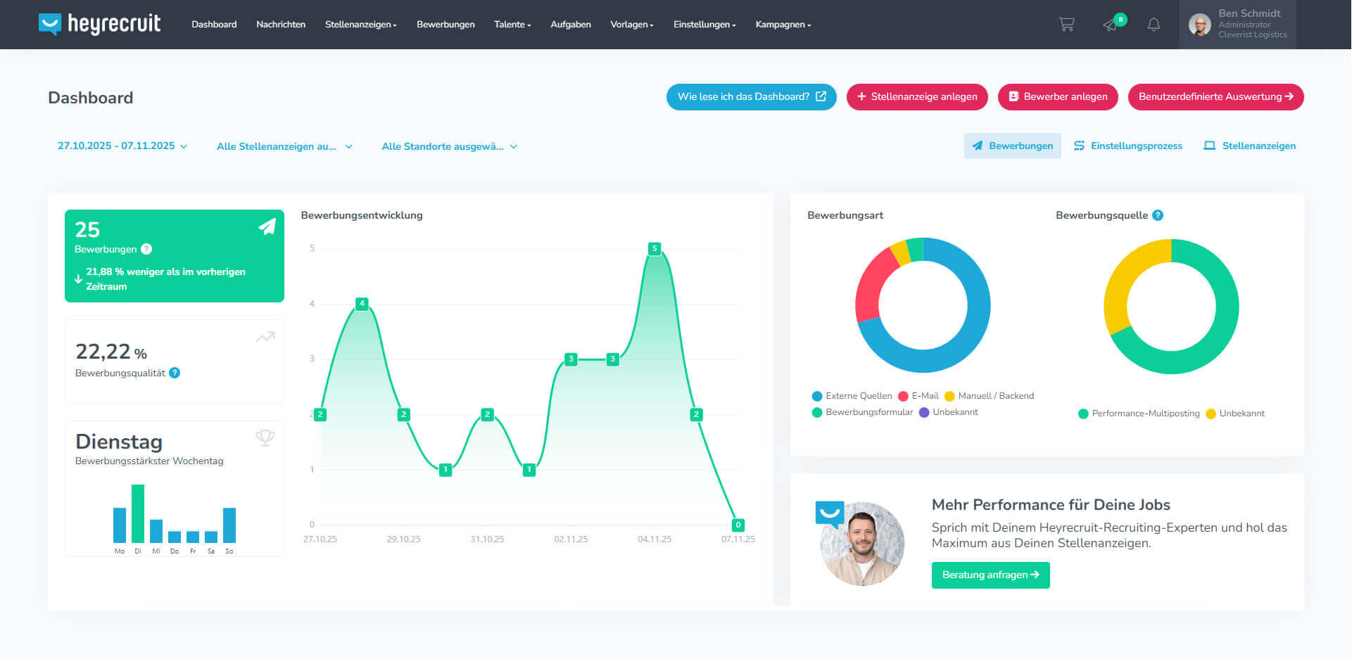This screenshot has height=659, width=1352.
Task: Toggle the E-Mail legend entry
Action: 918,396
